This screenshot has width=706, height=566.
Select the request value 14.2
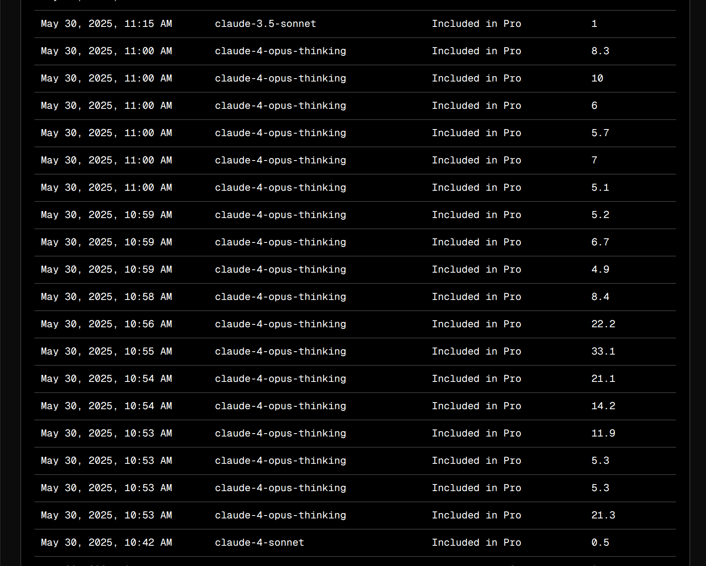click(603, 406)
